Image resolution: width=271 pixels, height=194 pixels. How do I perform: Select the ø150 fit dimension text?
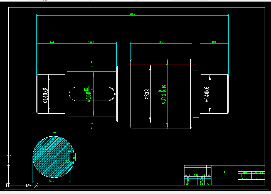point(89,95)
